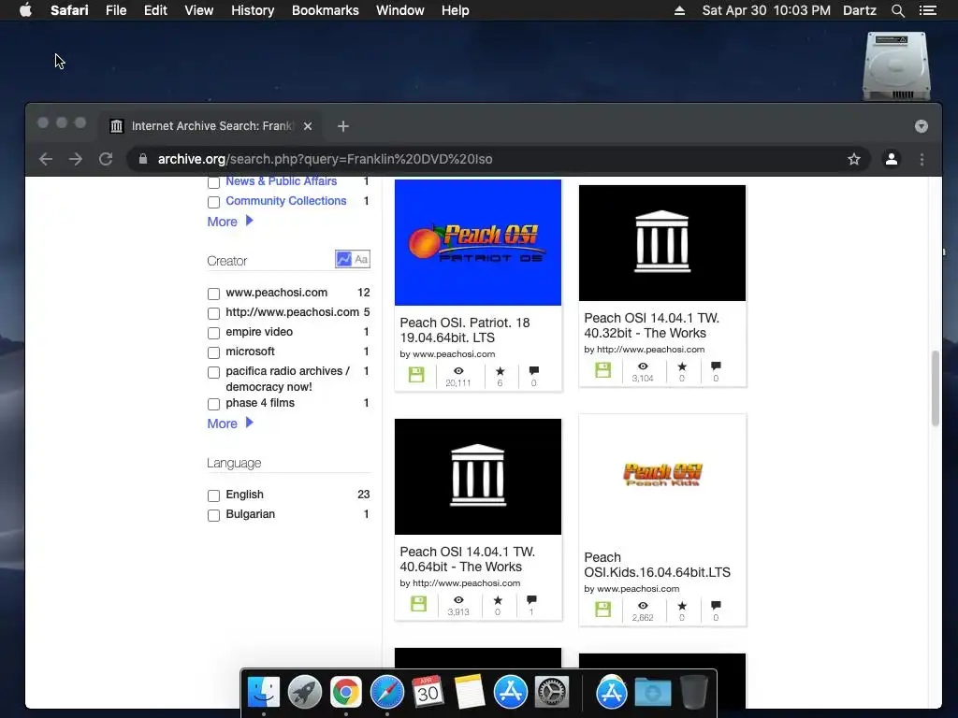Open the Edit menu
Viewport: 958px width, 718px height.
[x=155, y=10]
